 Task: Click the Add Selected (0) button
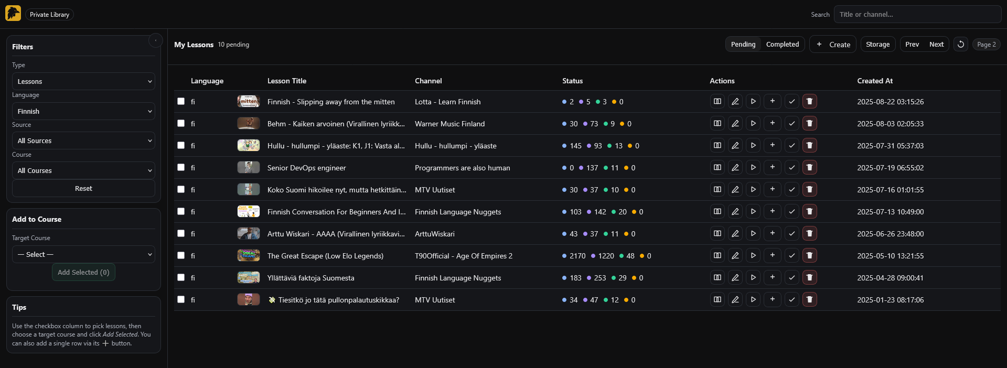point(83,272)
